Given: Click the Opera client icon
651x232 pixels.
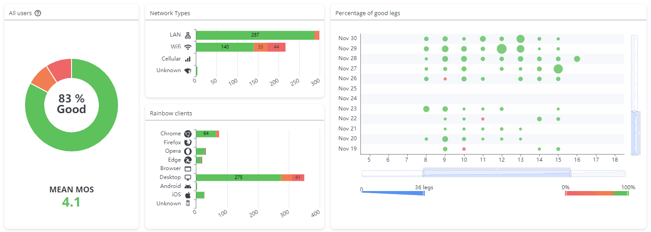Looking at the screenshot, I should click(188, 151).
